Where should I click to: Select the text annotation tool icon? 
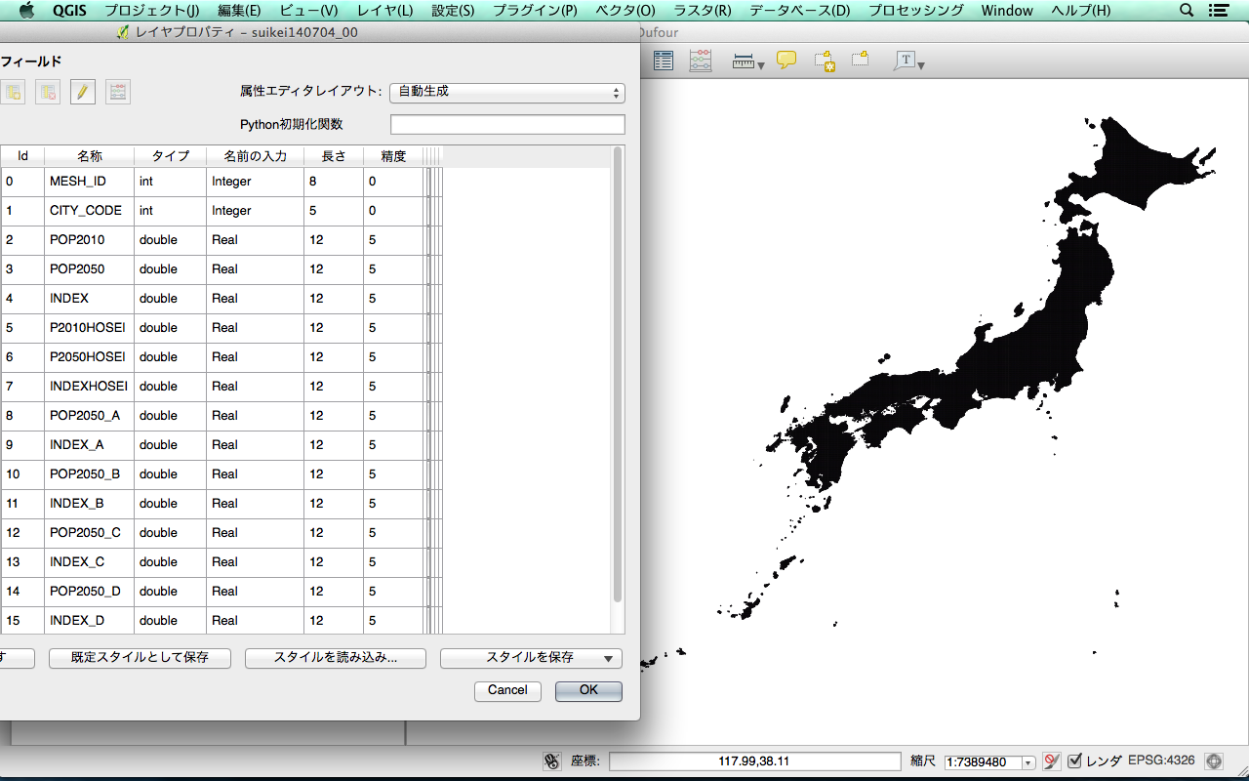(906, 61)
